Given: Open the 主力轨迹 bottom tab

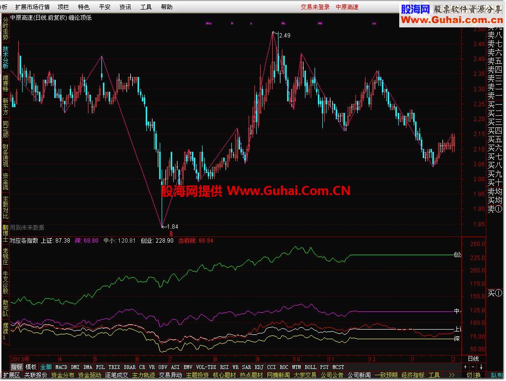Looking at the screenshot, I should (144, 375).
